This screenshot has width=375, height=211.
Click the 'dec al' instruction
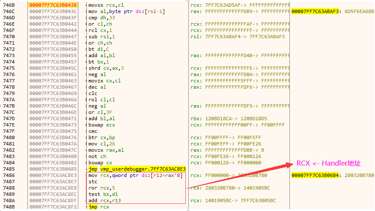tap(97, 87)
